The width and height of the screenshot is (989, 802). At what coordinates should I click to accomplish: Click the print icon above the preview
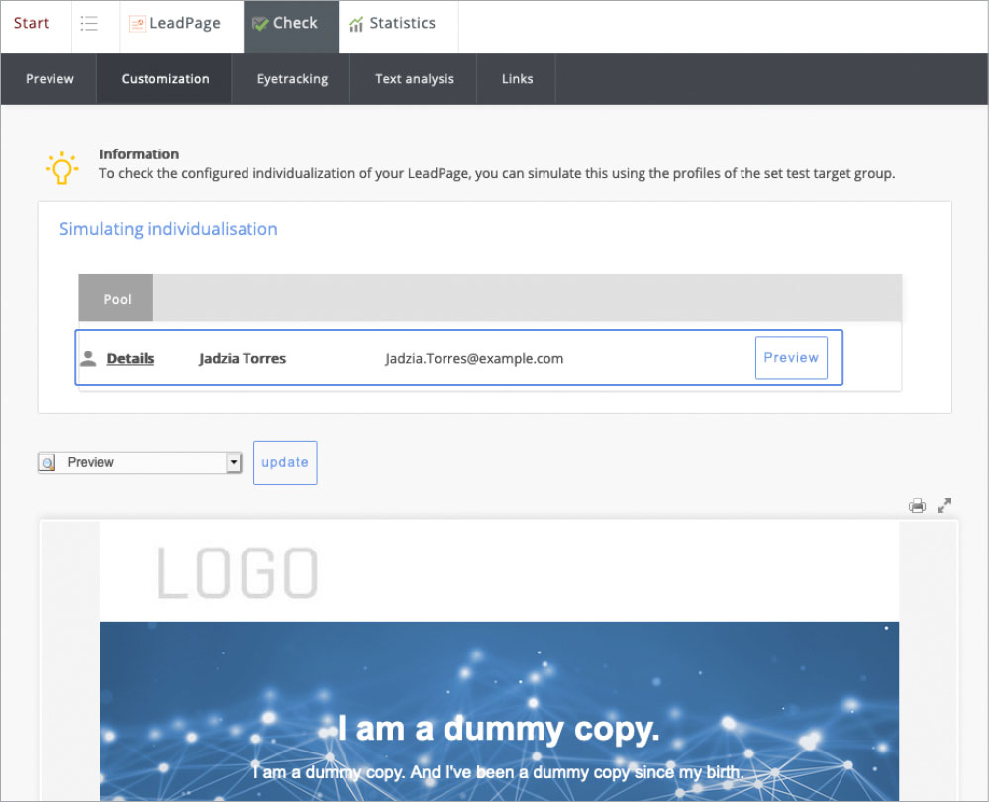pos(917,506)
